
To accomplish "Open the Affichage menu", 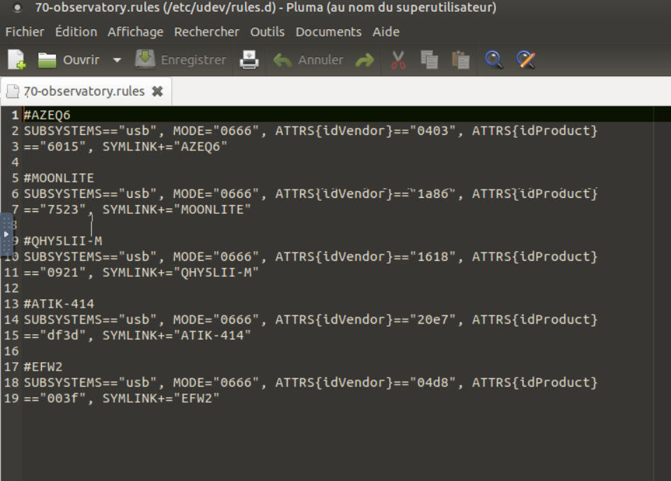I will coord(135,31).
